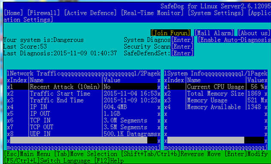Click the 500.1K Datagrams value

click(130, 134)
